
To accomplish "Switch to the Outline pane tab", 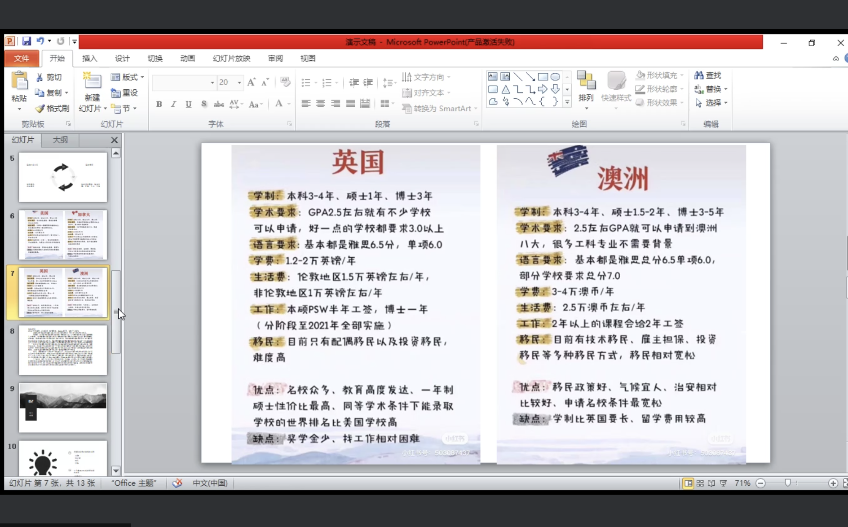I will [60, 140].
